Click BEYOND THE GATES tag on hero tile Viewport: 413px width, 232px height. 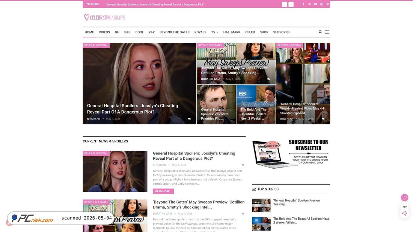tap(210, 45)
